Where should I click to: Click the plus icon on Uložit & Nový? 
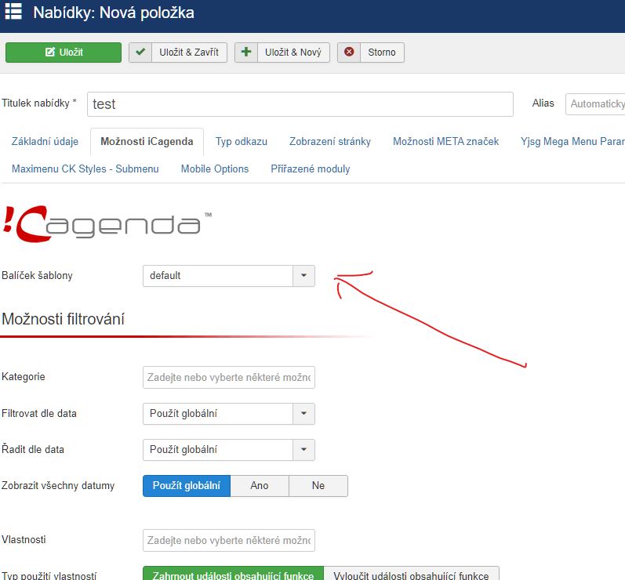coord(246,53)
